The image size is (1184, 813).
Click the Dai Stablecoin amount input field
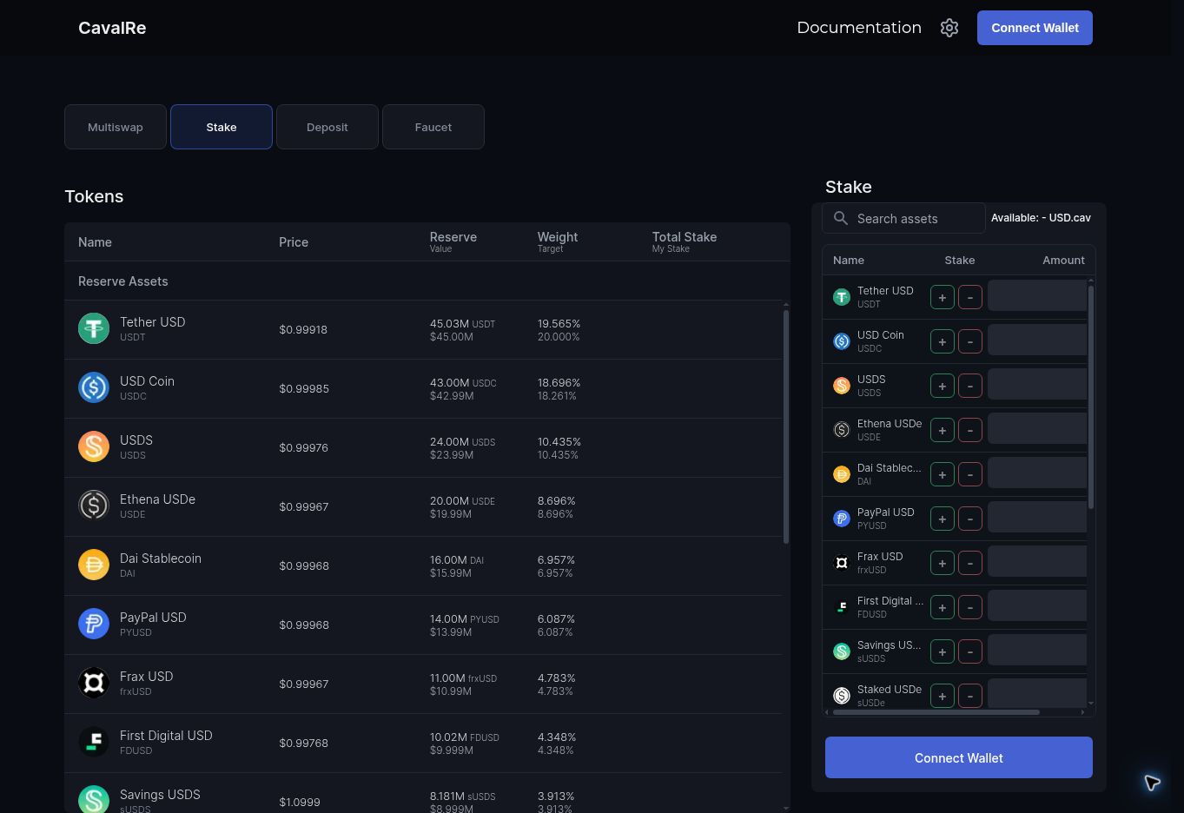pos(1037,473)
